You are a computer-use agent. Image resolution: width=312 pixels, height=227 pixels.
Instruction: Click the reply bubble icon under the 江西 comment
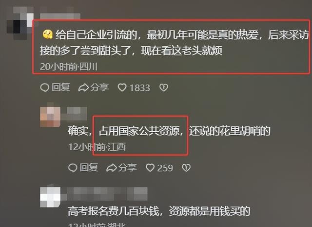pyautogui.click(x=73, y=168)
